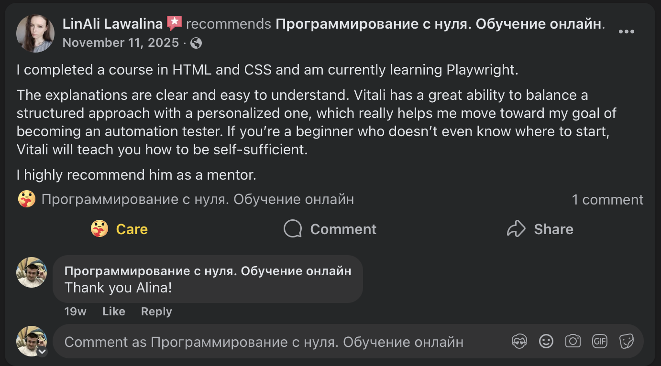
Task: Reply to the "Thank you Alina!" comment
Action: (156, 312)
